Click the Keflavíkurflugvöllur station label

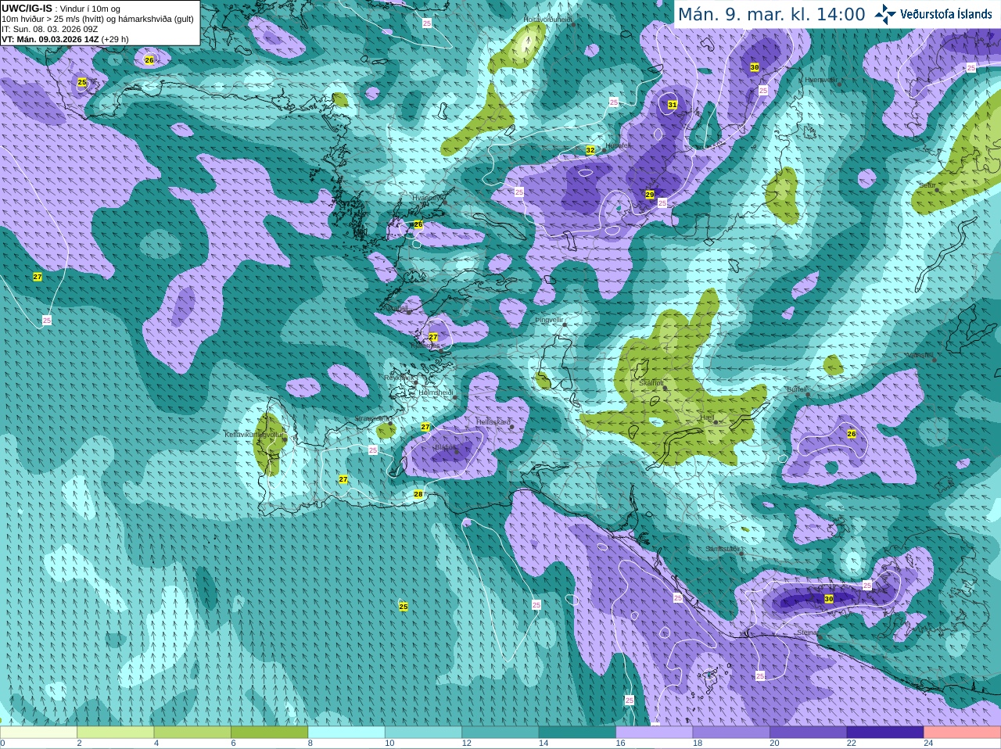(253, 435)
